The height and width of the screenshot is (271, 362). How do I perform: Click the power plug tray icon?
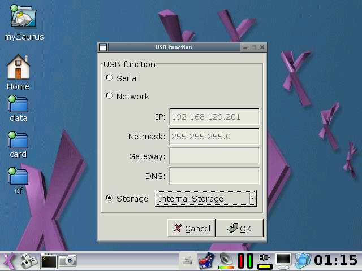[x=264, y=260]
